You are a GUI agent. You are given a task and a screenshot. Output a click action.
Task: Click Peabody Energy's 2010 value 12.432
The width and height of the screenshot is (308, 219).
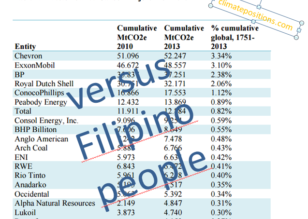128,102
